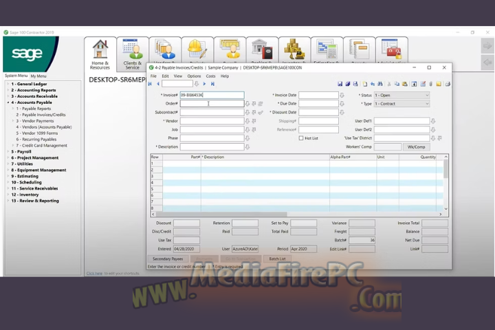Switch to the My Menu tab
Image resolution: width=495 pixels, height=330 pixels.
tap(38, 76)
